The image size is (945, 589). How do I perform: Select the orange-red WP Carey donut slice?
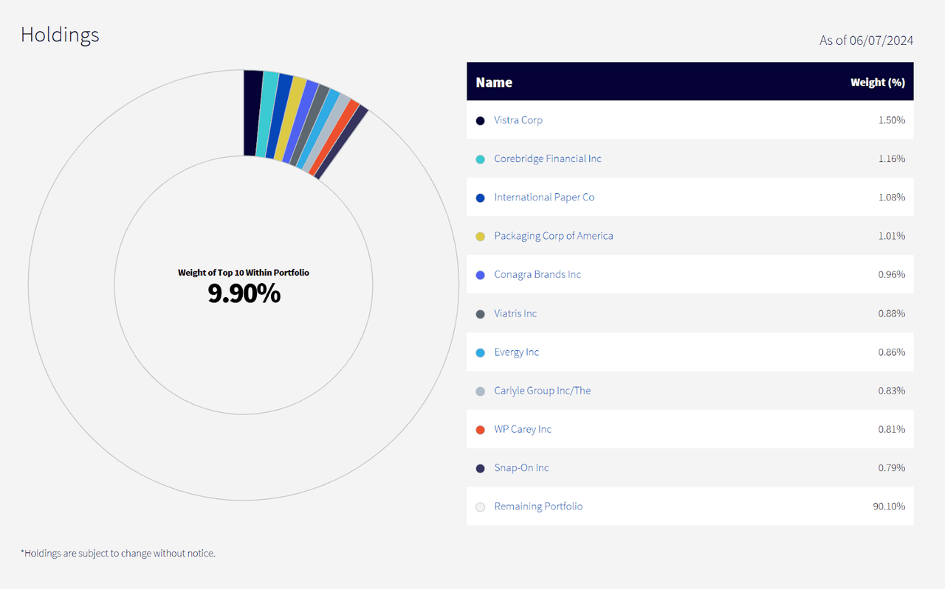coord(333,139)
